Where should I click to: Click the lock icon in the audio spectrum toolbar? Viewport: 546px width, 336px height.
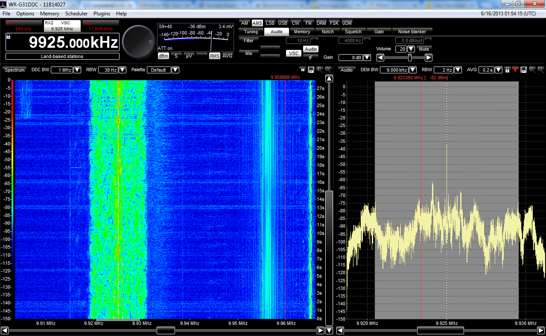tap(507, 70)
